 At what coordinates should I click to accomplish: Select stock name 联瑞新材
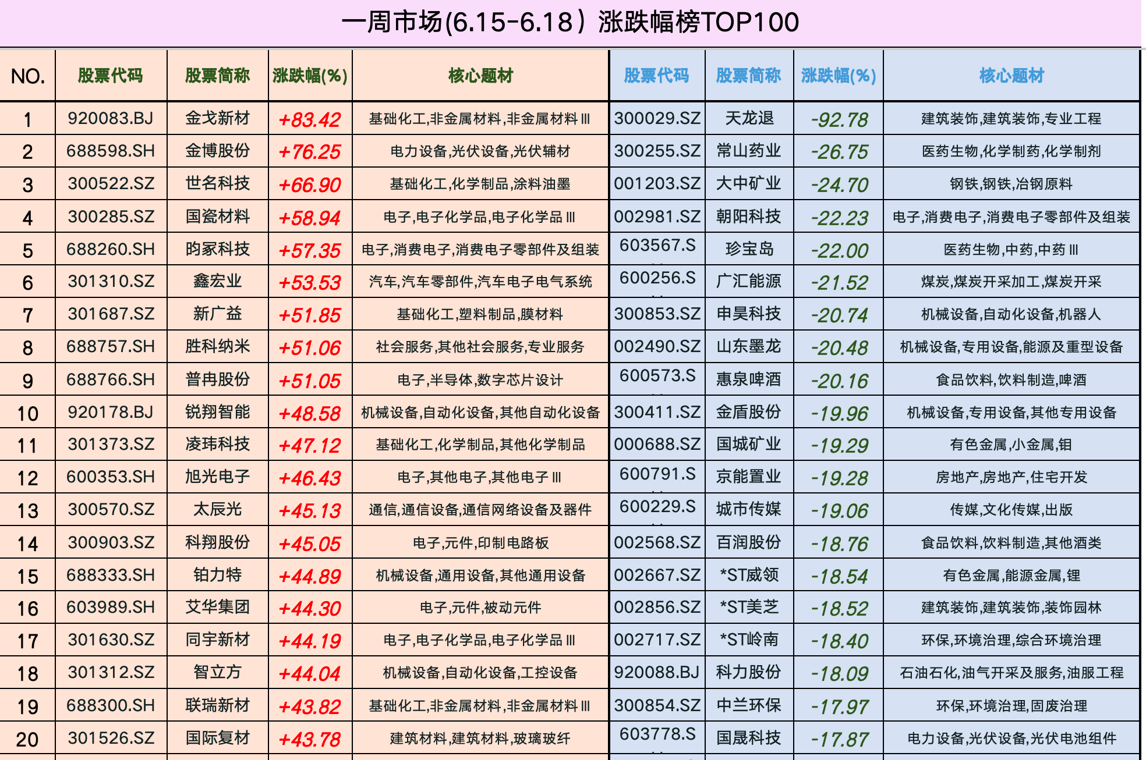point(217,705)
